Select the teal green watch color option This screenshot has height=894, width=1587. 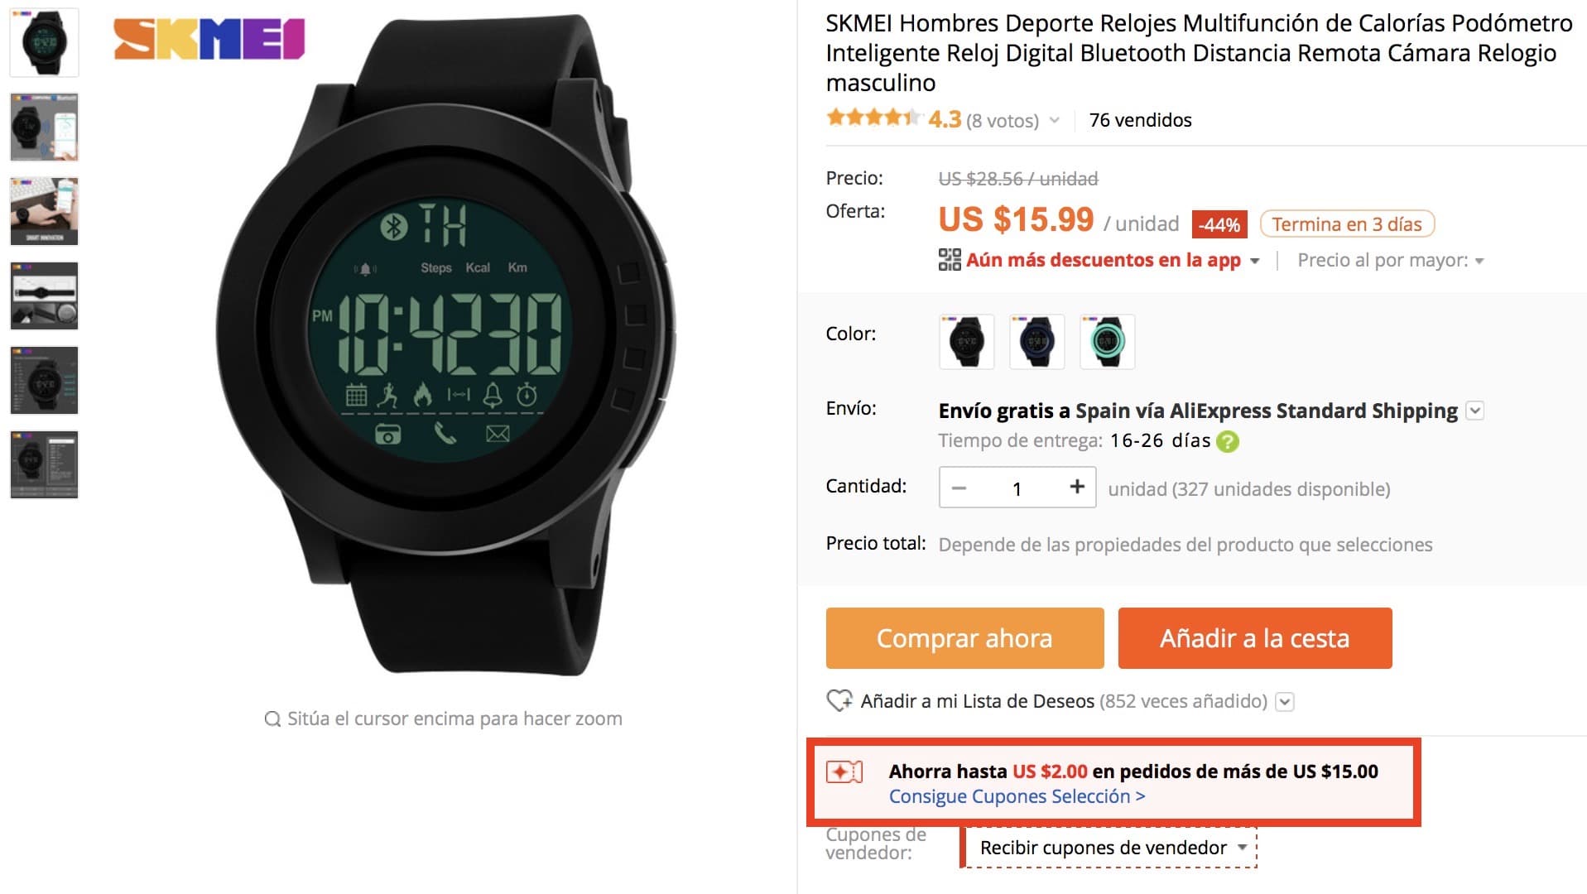click(x=1107, y=341)
